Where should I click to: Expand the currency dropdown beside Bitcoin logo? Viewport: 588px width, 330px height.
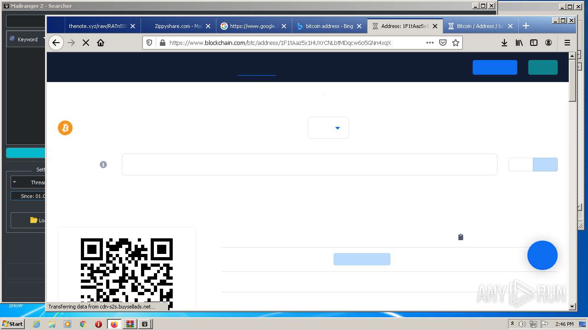pos(328,128)
